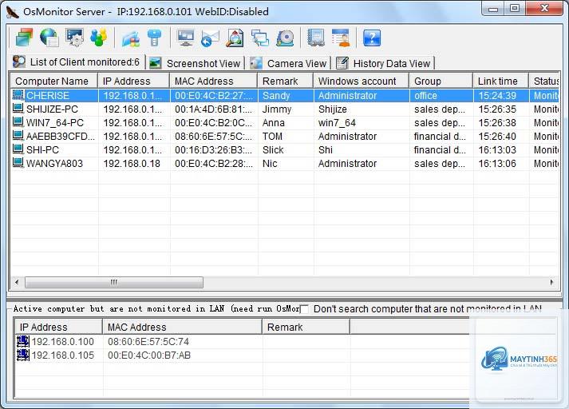
Task: Open help with the question mark icon
Action: pos(372,38)
